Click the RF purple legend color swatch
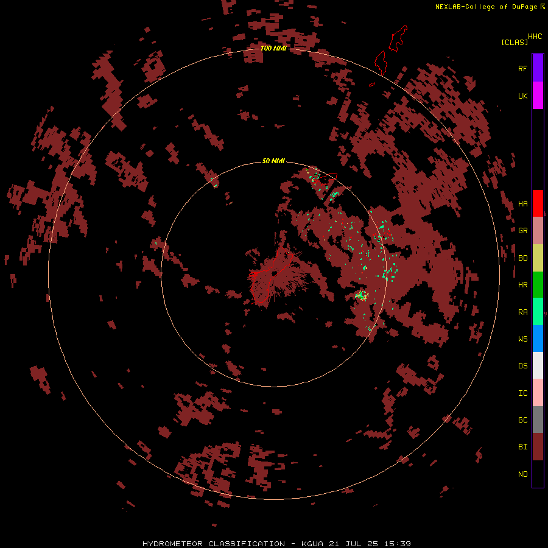Viewport: 548px width, 548px height. (538, 68)
